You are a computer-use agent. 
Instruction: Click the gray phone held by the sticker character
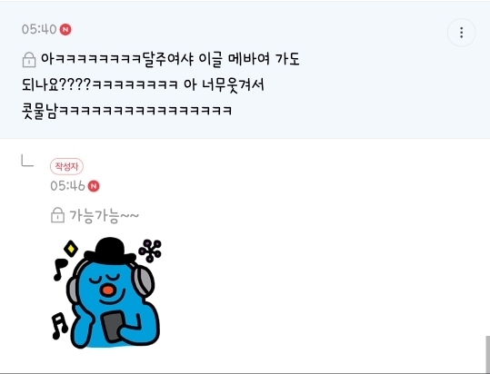[113, 326]
